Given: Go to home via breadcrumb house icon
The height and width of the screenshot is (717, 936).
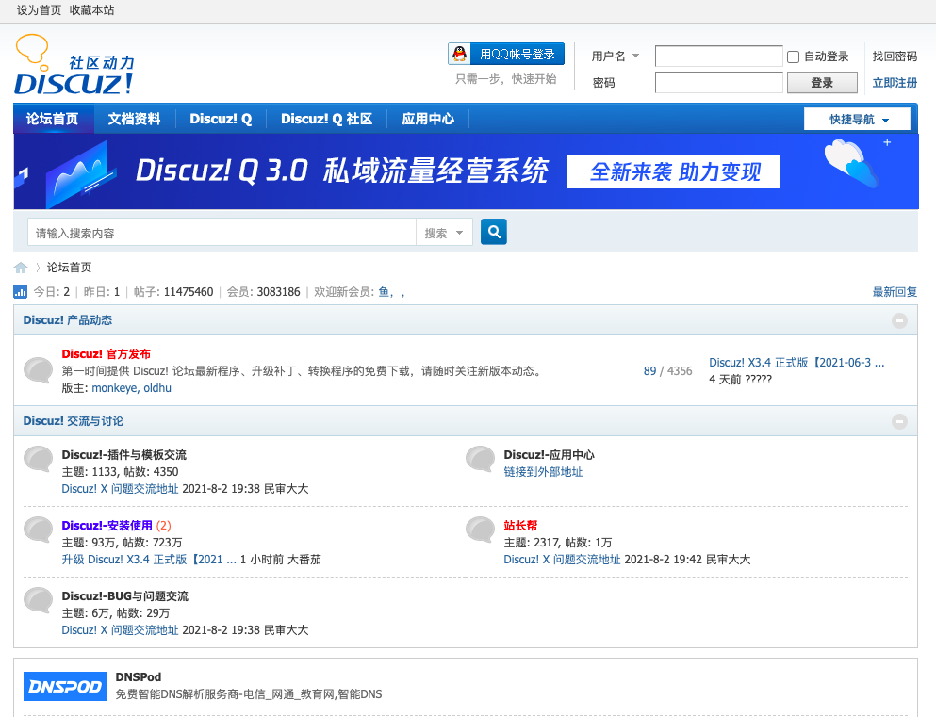Looking at the screenshot, I should click(21, 268).
